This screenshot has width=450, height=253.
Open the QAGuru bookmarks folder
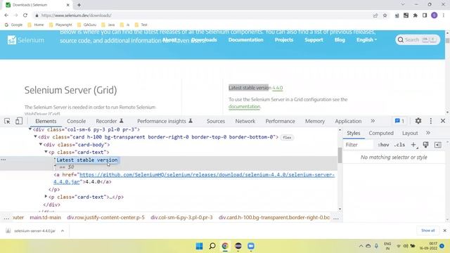pyautogui.click(x=87, y=25)
